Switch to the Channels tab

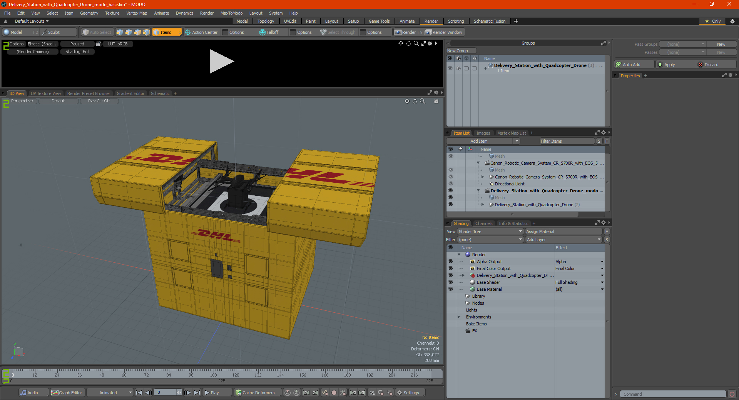point(483,223)
